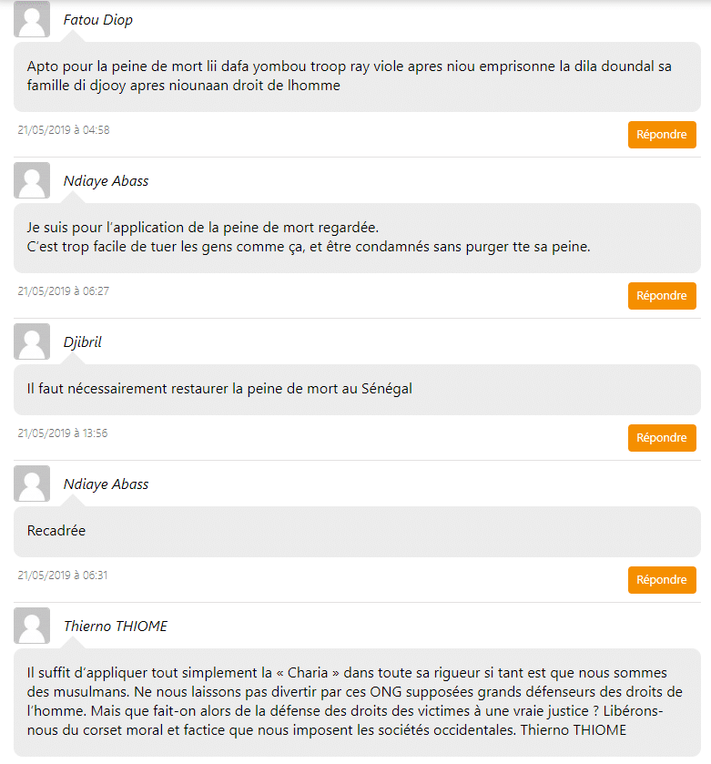Click Thierno THIOME's comment about the Charia

click(354, 702)
